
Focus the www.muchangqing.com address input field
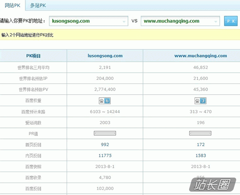click(180, 21)
